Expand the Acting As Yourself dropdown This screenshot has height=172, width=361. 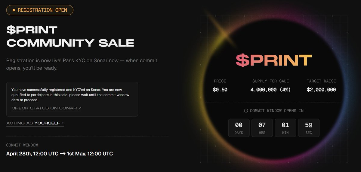35,123
